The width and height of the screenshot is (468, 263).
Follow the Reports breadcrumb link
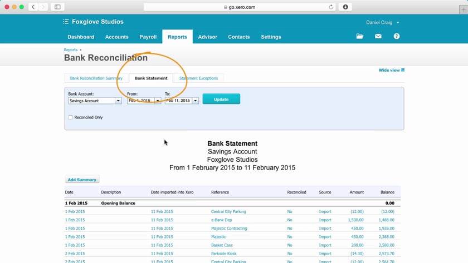pyautogui.click(x=71, y=49)
